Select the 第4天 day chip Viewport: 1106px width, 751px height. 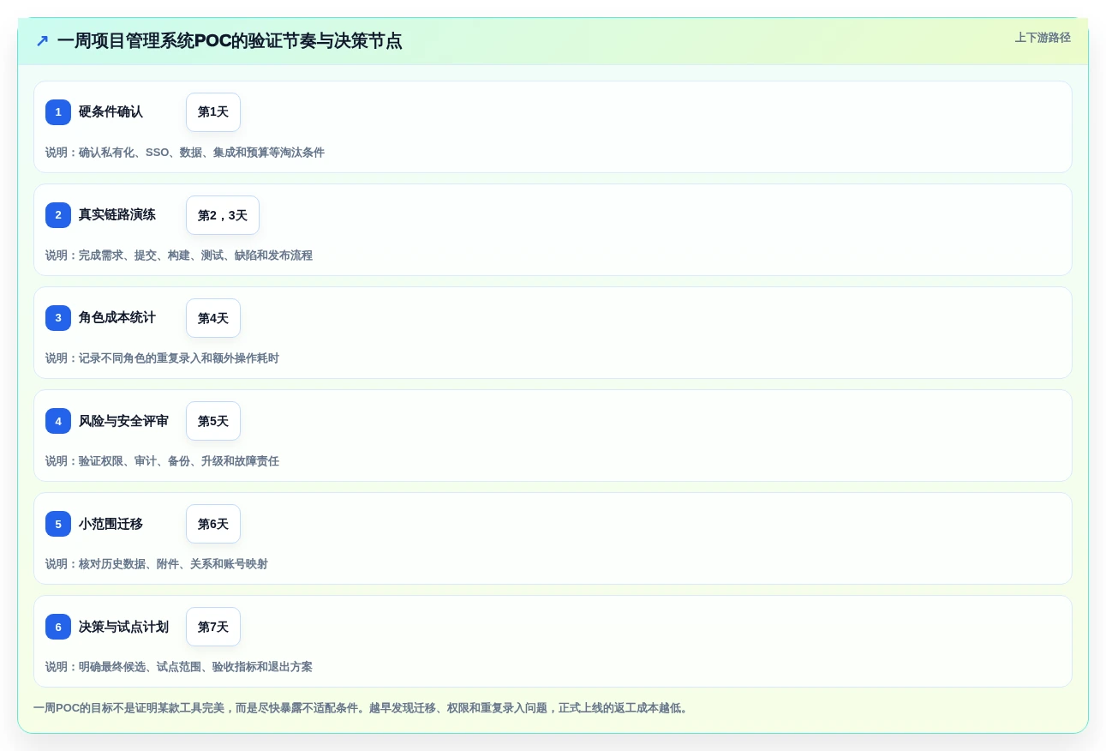pyautogui.click(x=213, y=318)
